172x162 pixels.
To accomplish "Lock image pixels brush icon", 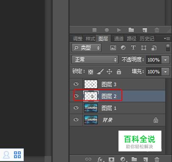I will (x=100, y=72).
